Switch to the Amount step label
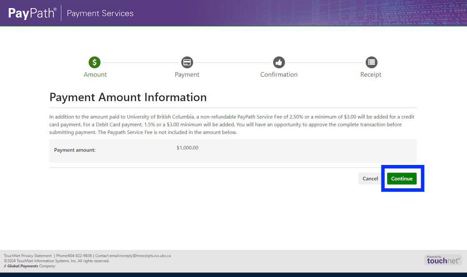The height and width of the screenshot is (277, 467). click(x=95, y=74)
